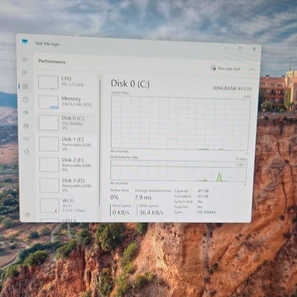Viewport: 297px width, 297px height.
Task: Click the Disk 0 active time graph
Action: pyautogui.click(x=181, y=123)
